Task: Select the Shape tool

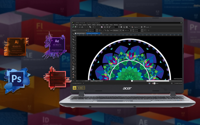Action: 73,37
